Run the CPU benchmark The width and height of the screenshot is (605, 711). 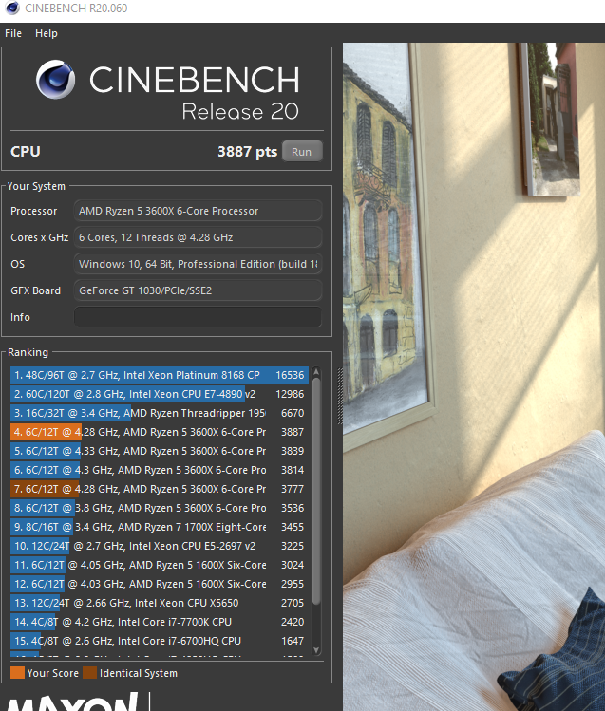pyautogui.click(x=302, y=152)
